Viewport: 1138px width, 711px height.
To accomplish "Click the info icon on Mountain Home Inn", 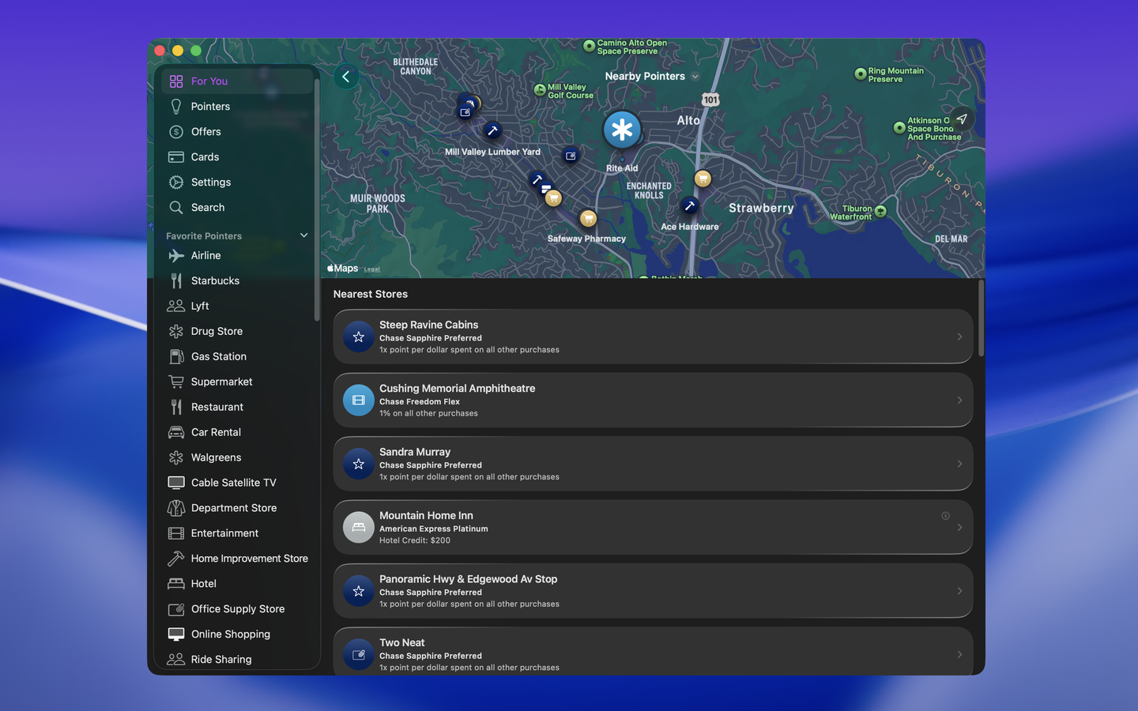I will [x=945, y=516].
